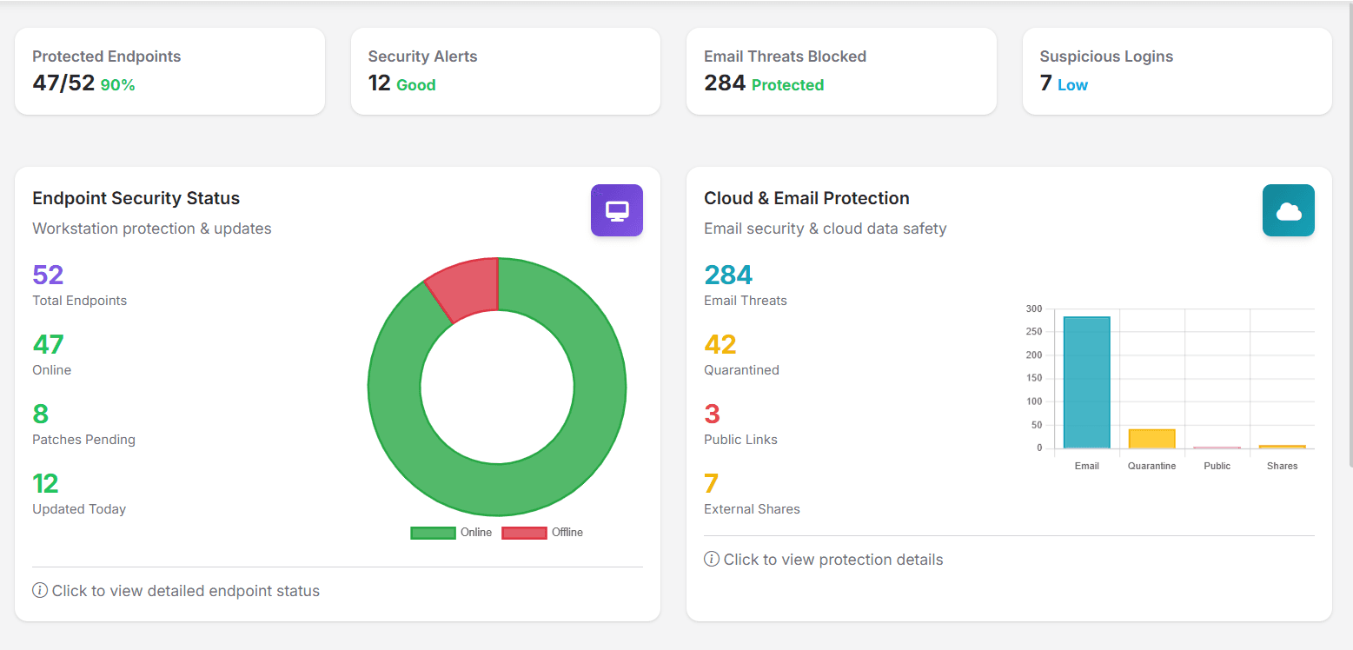Open the Protected Endpoints summary card
This screenshot has width=1353, height=650.
tap(169, 70)
